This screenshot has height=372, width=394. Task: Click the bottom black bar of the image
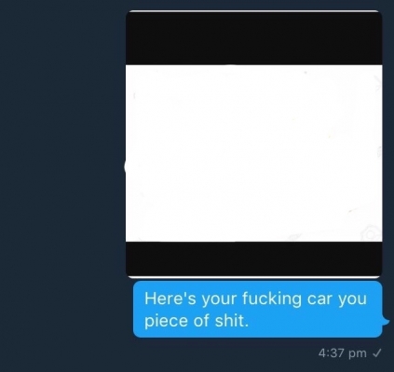click(x=253, y=259)
